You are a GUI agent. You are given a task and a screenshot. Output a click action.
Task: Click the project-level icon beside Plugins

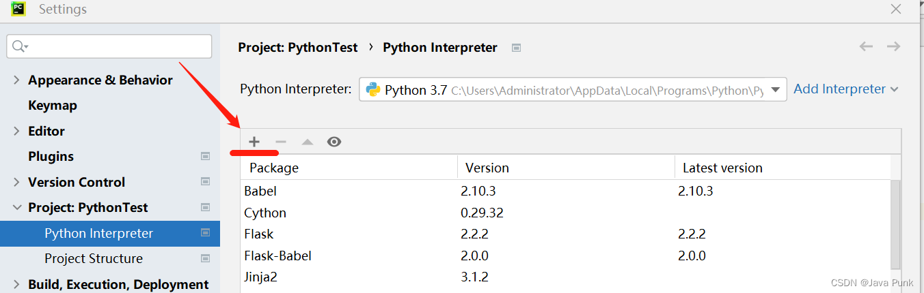tap(205, 156)
